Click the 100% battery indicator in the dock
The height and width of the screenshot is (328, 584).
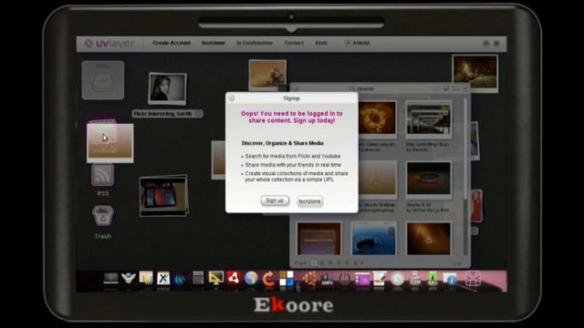pos(327,279)
